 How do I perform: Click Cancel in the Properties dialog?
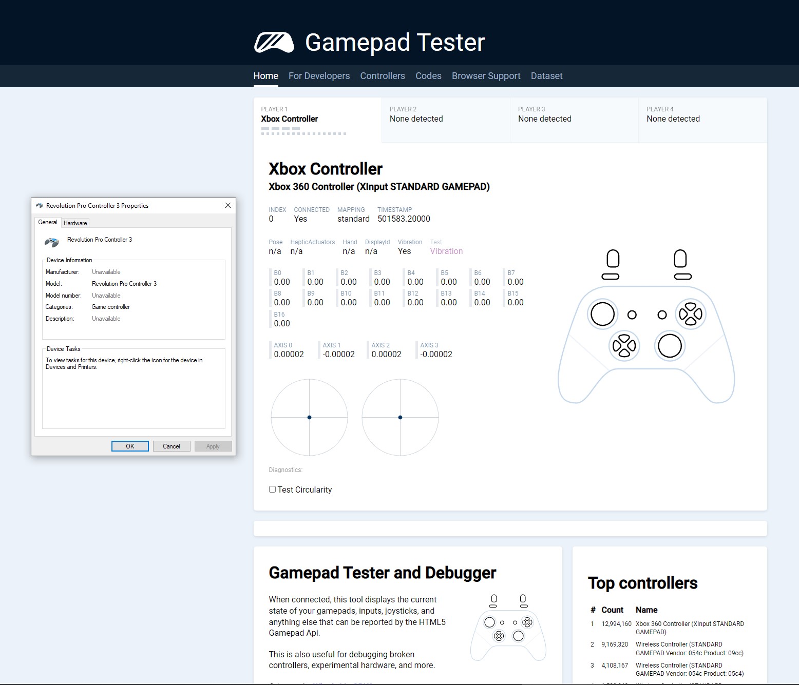point(172,446)
